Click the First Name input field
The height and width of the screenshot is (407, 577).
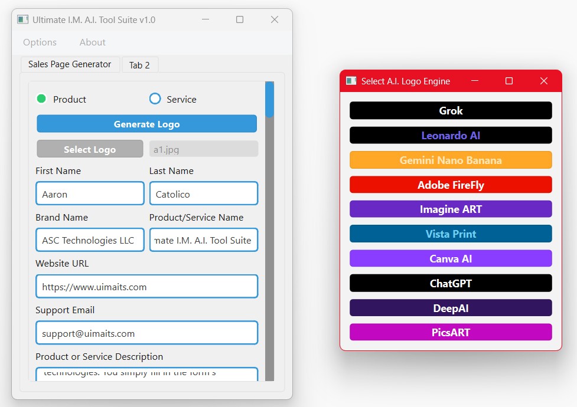pos(89,193)
